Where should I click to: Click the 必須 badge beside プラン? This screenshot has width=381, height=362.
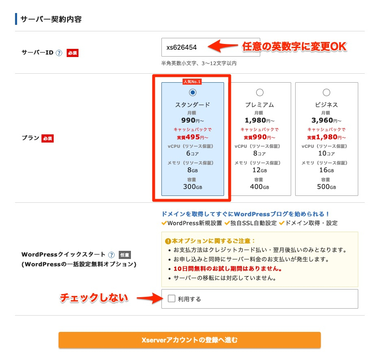point(48,138)
